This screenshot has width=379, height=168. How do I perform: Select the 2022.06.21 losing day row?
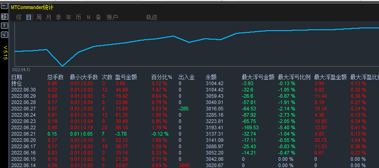195,134
